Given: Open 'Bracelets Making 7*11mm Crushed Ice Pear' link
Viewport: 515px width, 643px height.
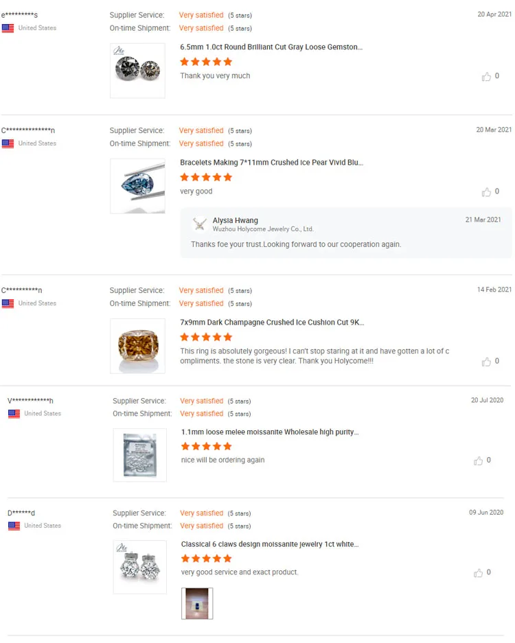Looking at the screenshot, I should click(x=271, y=163).
